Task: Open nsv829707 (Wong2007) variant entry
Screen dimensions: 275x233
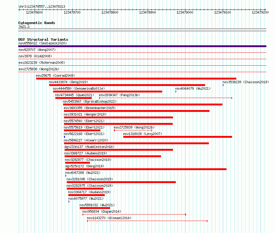Action: pos(37,50)
